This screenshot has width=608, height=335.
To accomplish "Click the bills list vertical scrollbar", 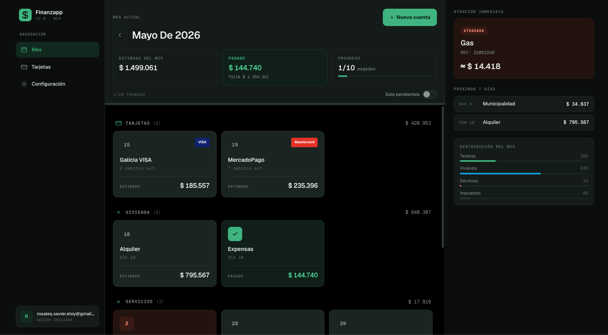I will (443, 177).
